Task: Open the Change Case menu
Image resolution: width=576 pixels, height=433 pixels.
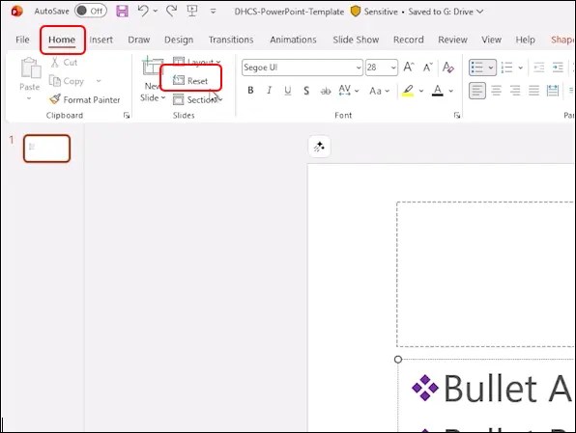Action: tap(379, 91)
